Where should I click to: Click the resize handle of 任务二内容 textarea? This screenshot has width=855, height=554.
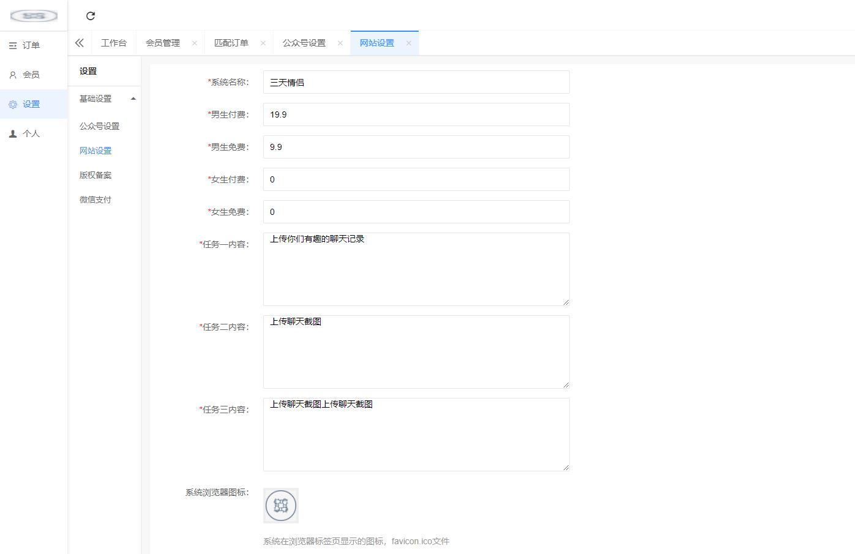coord(566,384)
